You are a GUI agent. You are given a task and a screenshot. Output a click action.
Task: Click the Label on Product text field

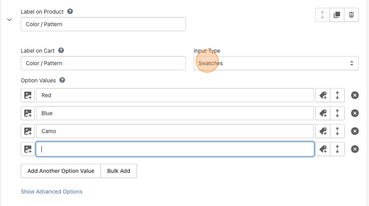(x=103, y=25)
